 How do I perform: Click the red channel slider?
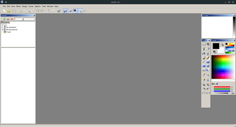tap(222, 87)
